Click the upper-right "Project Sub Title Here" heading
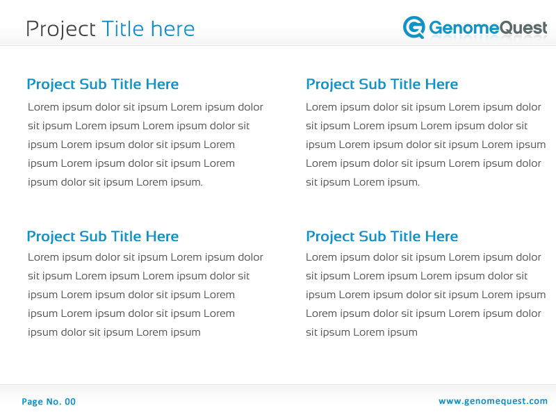Screen dimensions: 556x417 pyautogui.click(x=382, y=84)
